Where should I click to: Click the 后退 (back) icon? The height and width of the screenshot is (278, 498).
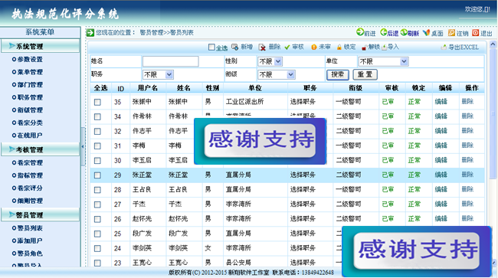(383, 32)
